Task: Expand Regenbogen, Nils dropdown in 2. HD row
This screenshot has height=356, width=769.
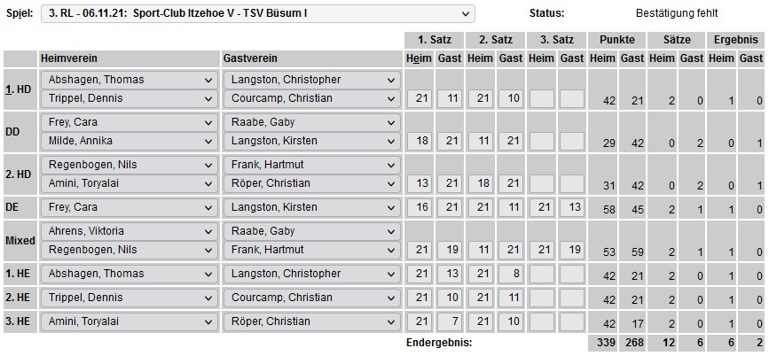Action: (x=129, y=165)
